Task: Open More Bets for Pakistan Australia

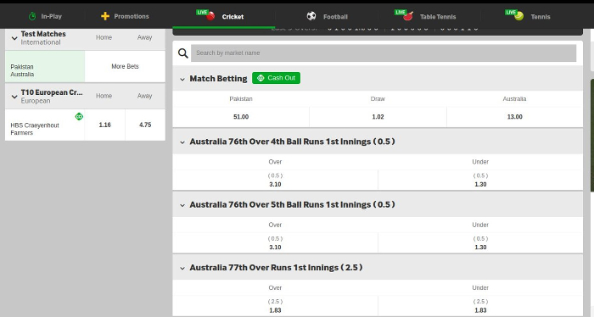Action: pyautogui.click(x=125, y=66)
